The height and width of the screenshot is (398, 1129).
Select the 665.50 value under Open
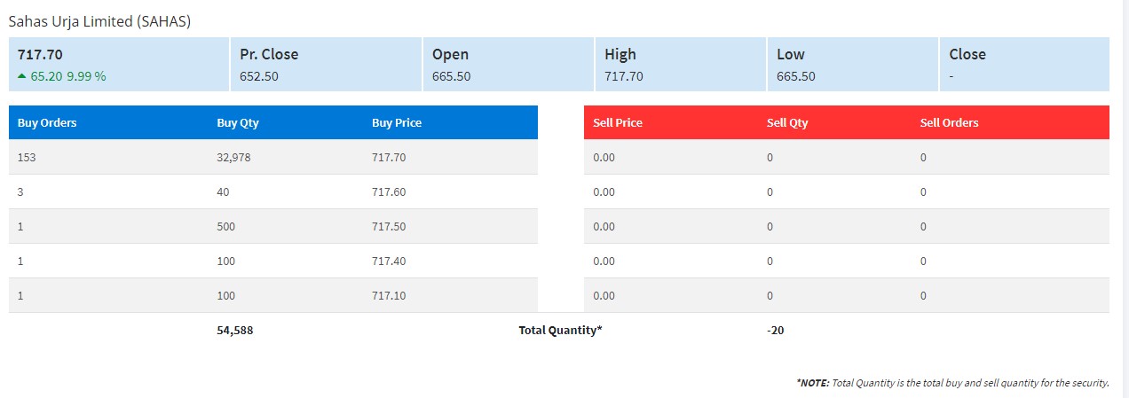click(x=451, y=76)
